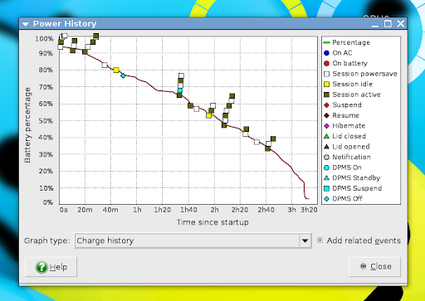425x301 pixels.
Task: Click the Percentage green line legend icon
Action: click(326, 42)
